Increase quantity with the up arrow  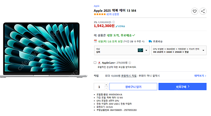pyautogui.click(x=106, y=85)
